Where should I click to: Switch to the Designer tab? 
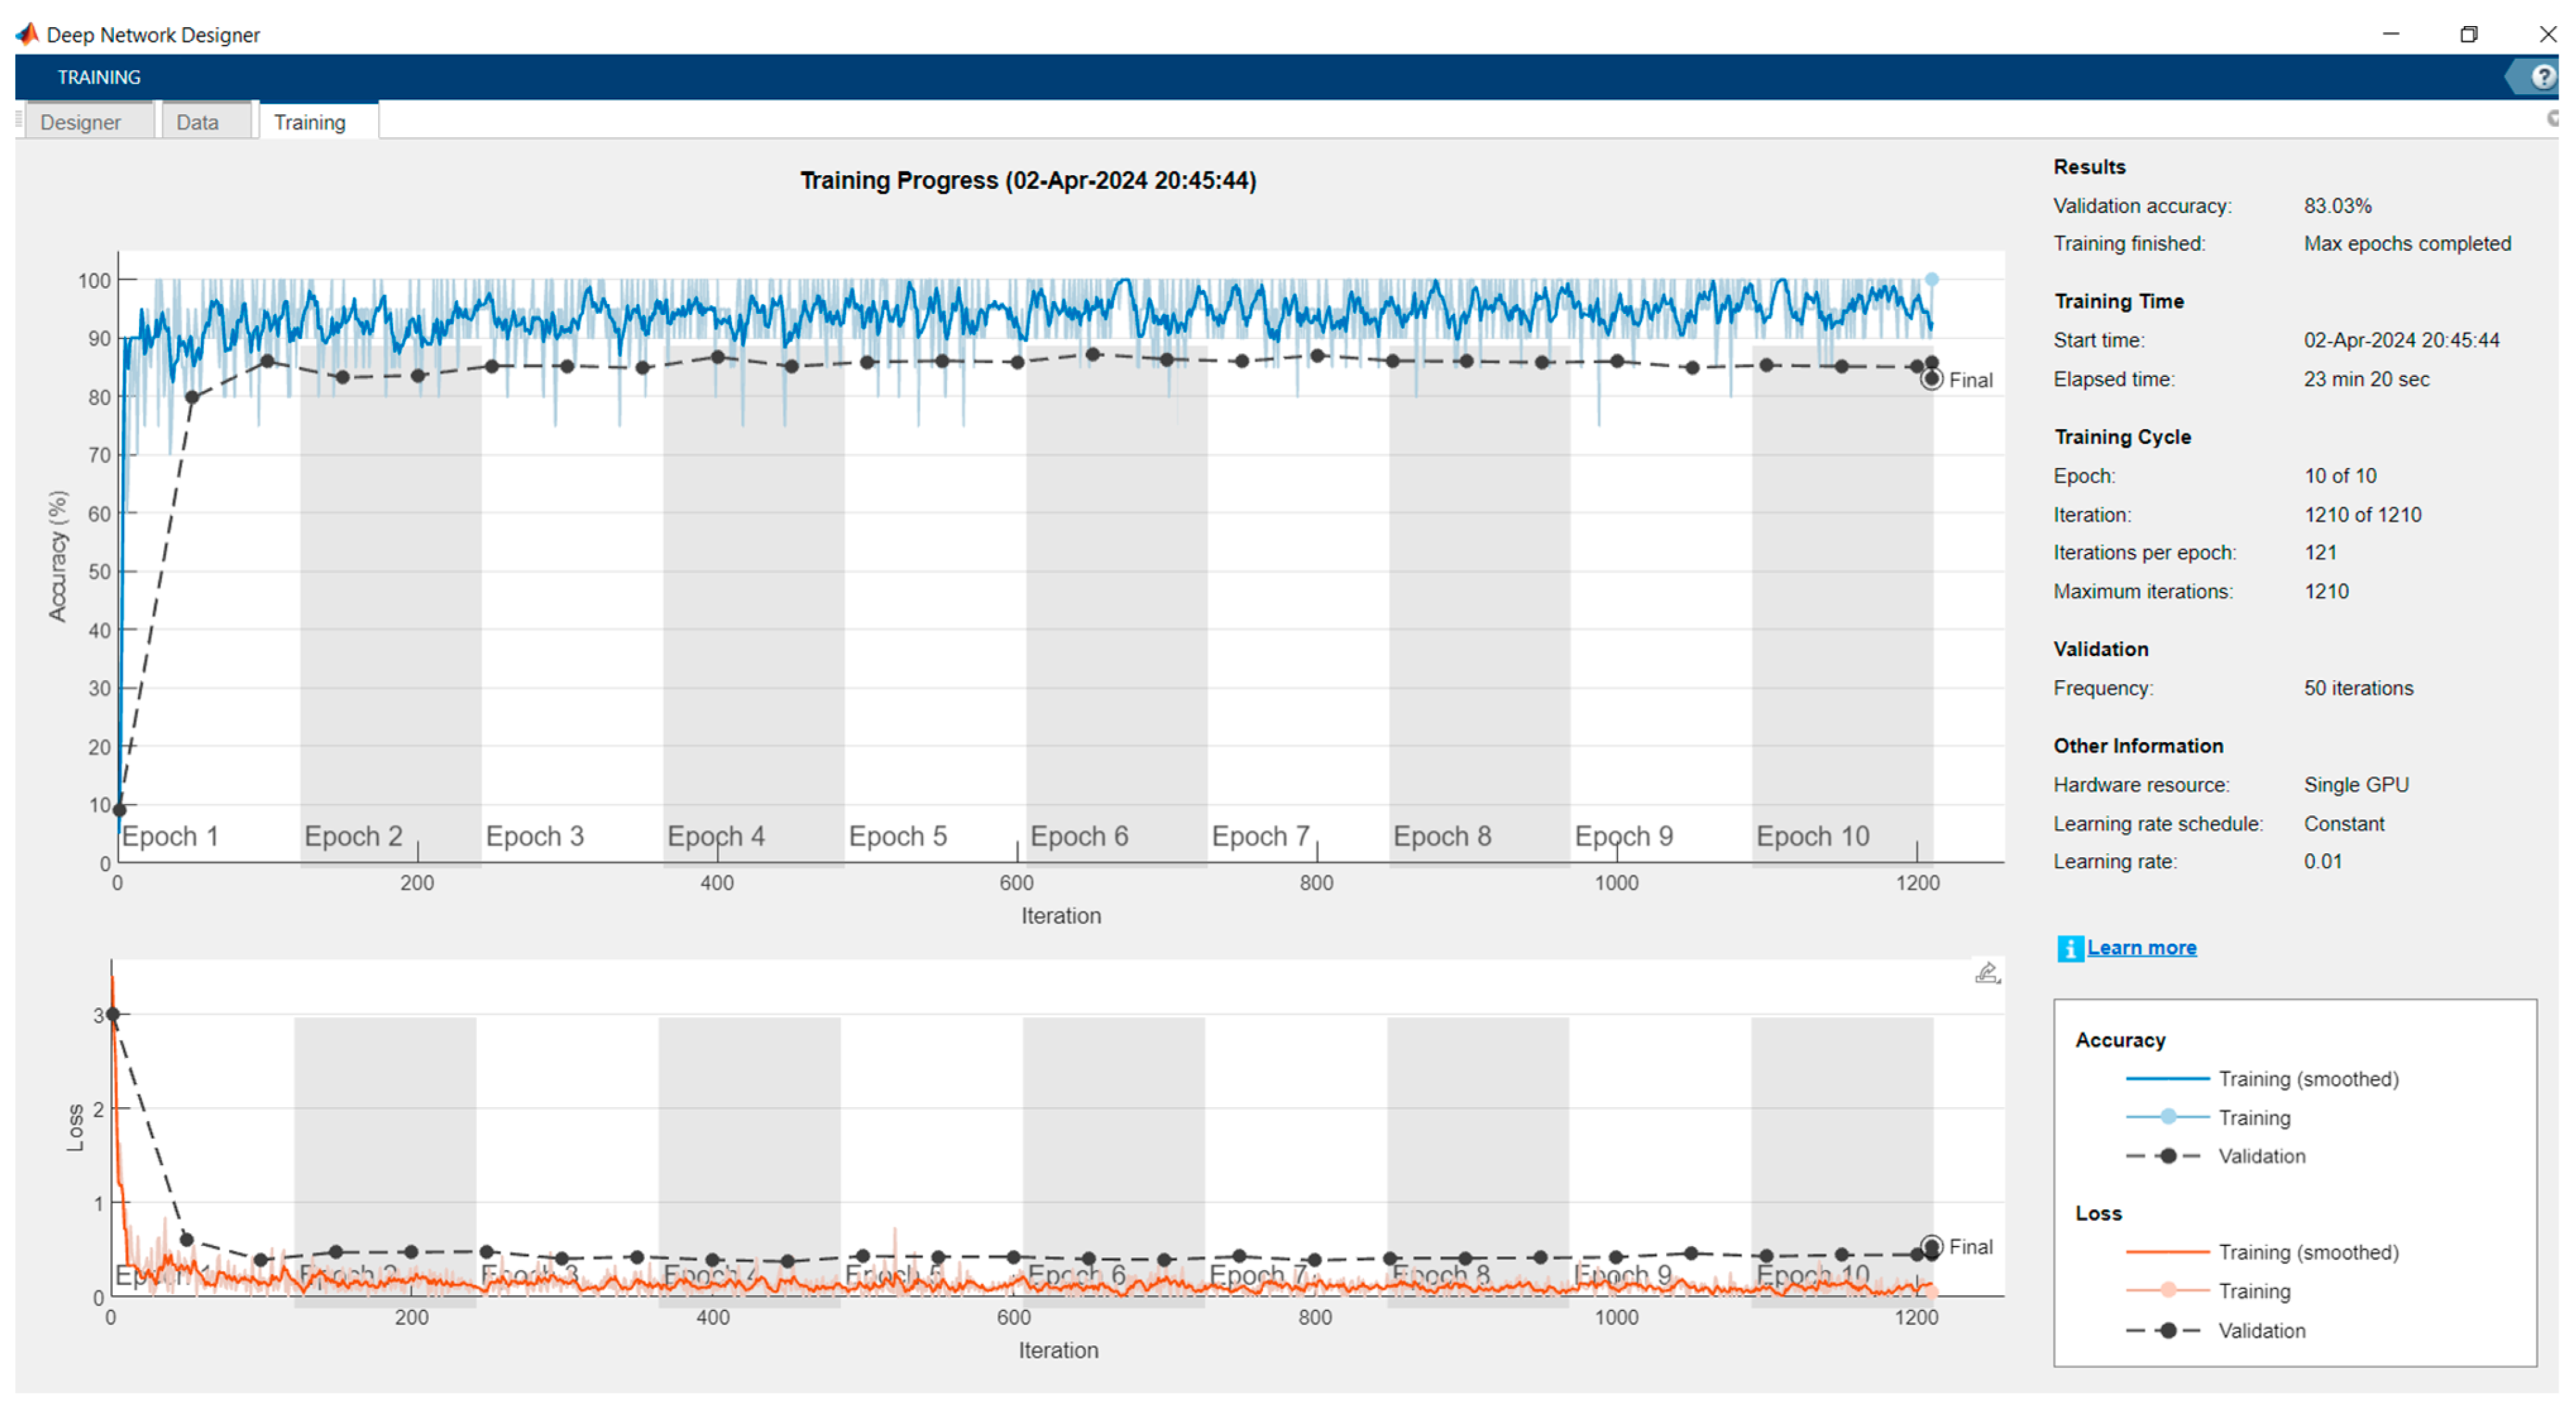coord(80,122)
